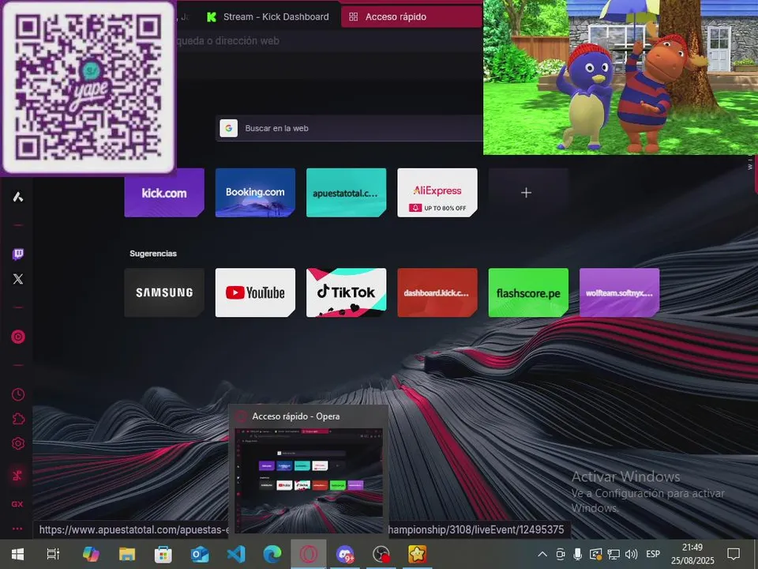Open the network tray icon
This screenshot has height=569, width=758.
[614, 554]
